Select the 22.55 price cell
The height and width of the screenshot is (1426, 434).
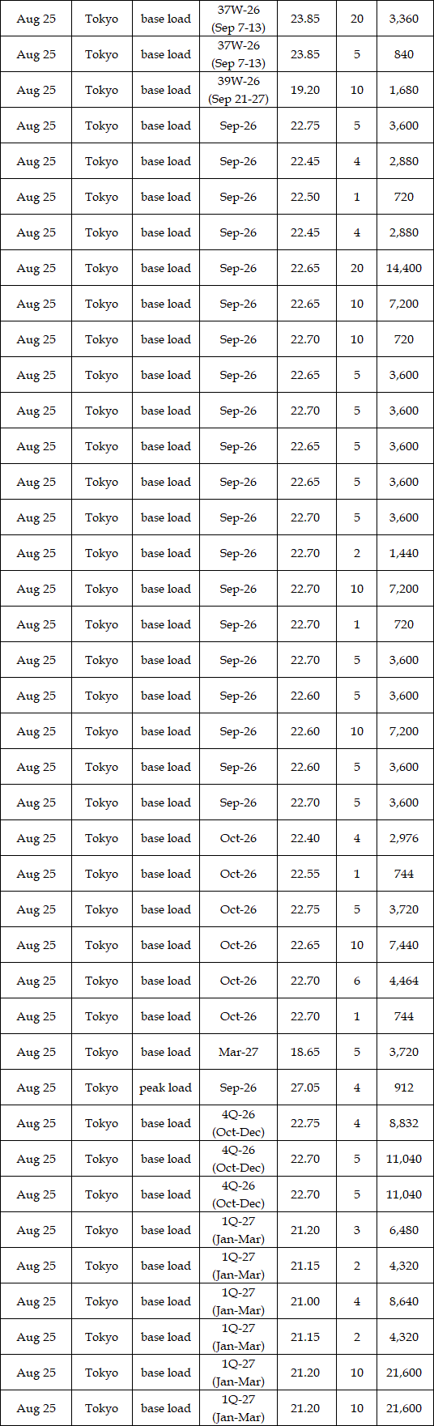(x=305, y=874)
